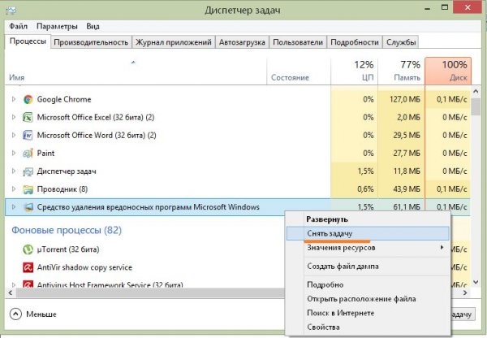Sort processes by Память column
The height and width of the screenshot is (338, 487).
401,71
